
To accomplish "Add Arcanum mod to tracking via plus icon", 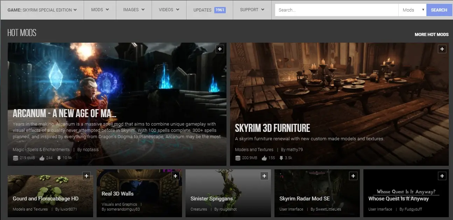I will coord(219,49).
